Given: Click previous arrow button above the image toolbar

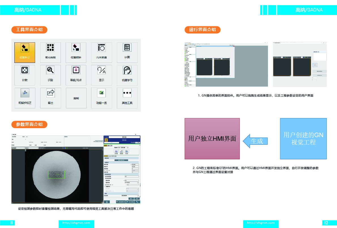Looking at the screenshot, I should 97,141.
